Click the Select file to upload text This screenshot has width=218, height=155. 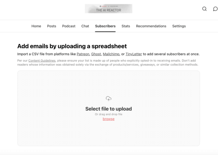point(109,109)
